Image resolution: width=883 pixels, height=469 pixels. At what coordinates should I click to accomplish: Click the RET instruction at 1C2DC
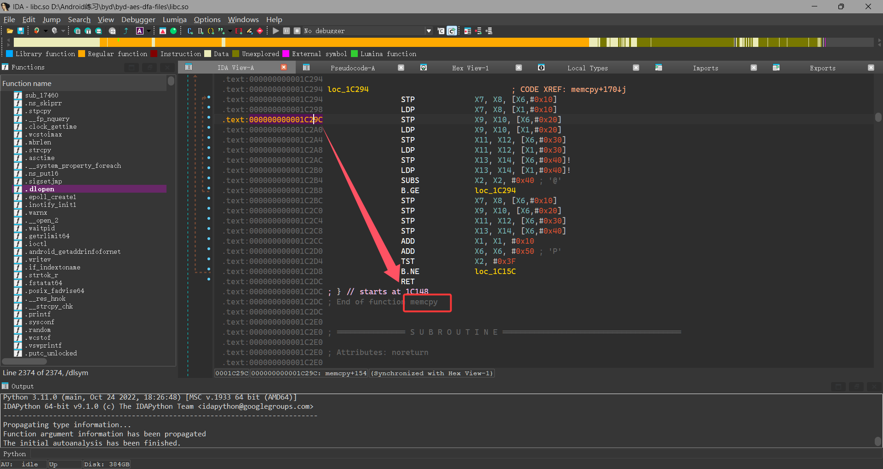pyautogui.click(x=407, y=281)
